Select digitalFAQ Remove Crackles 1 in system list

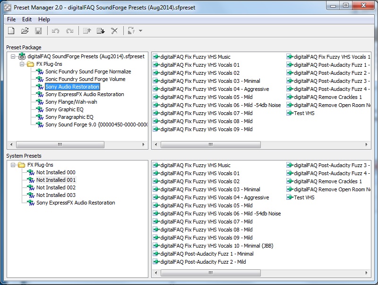[328, 181]
